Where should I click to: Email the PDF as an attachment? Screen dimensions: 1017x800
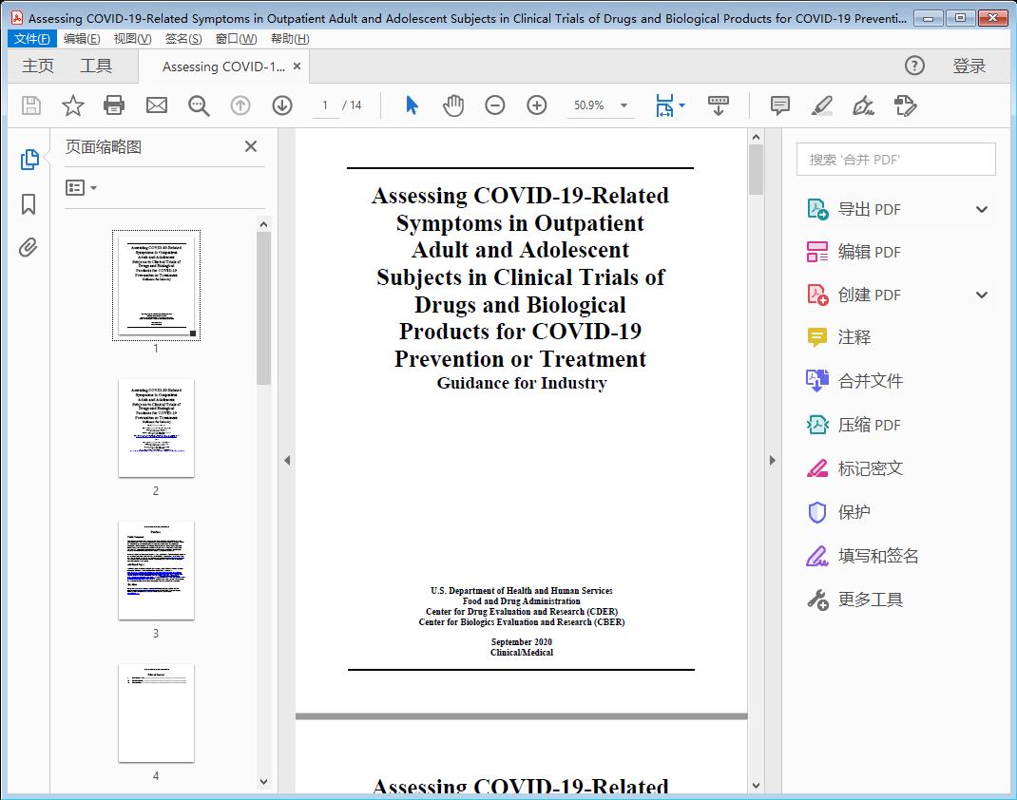click(156, 105)
